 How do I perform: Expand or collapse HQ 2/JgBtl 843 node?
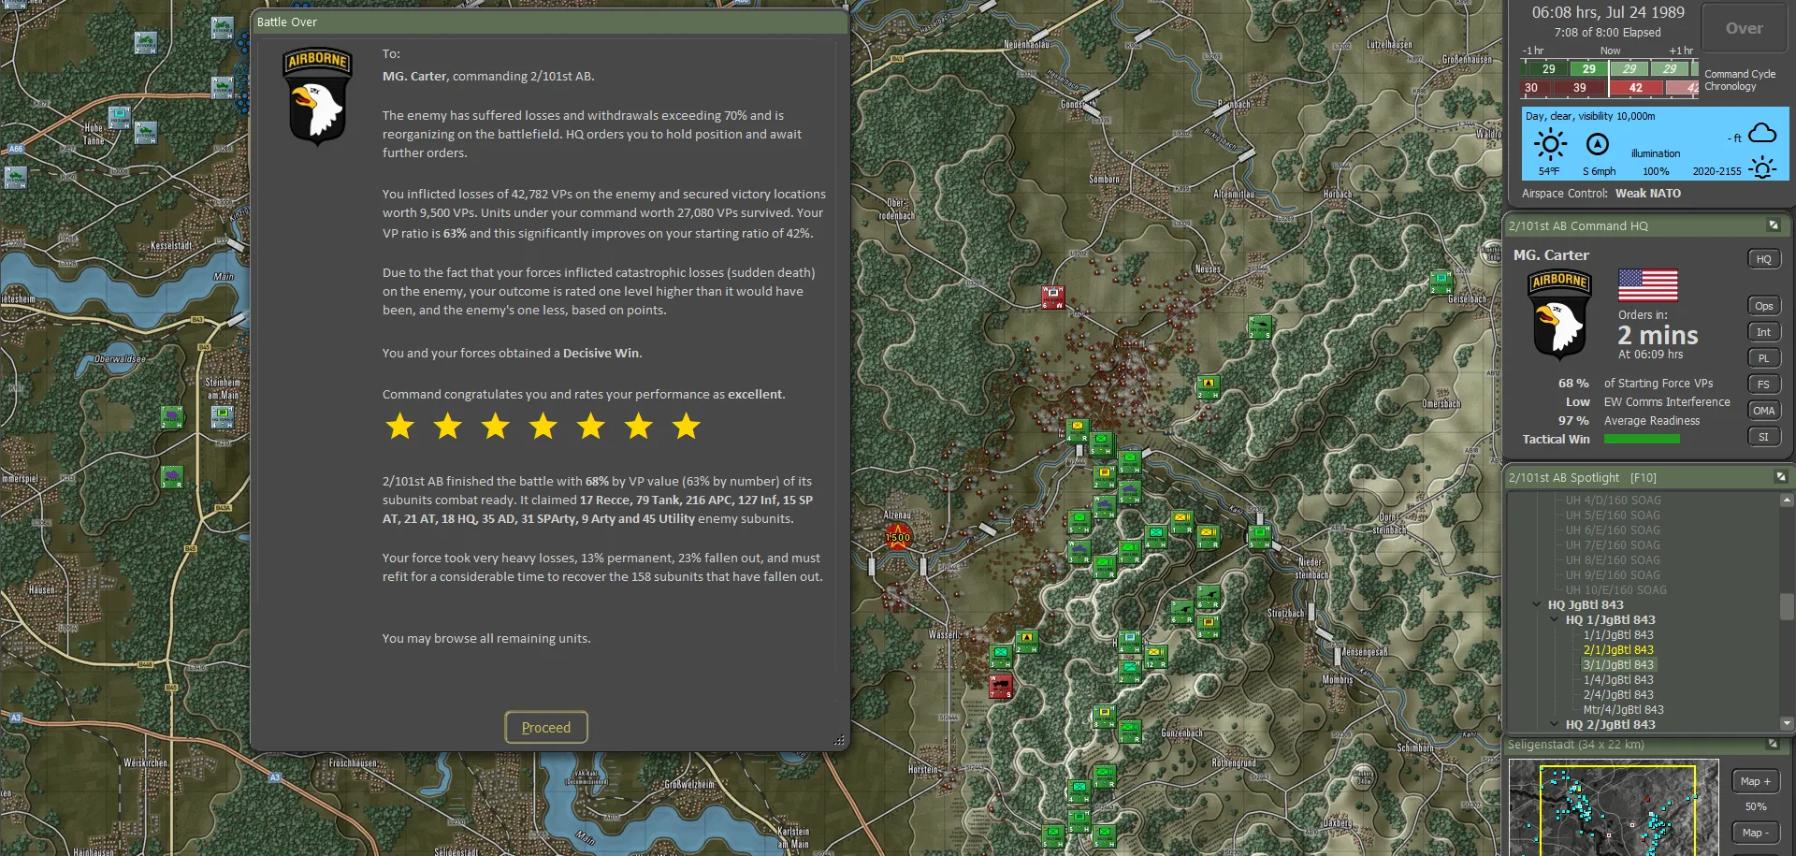(1555, 725)
